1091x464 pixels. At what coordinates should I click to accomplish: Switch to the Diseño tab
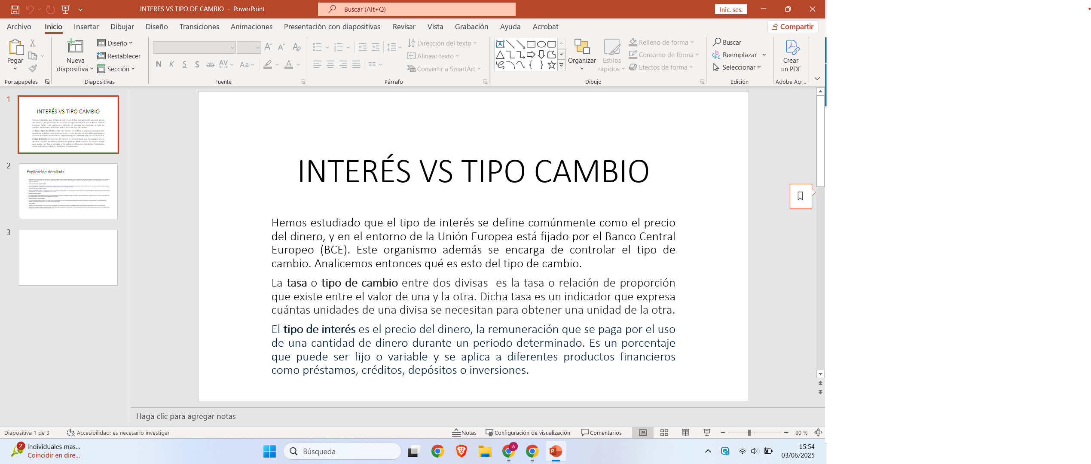click(157, 27)
